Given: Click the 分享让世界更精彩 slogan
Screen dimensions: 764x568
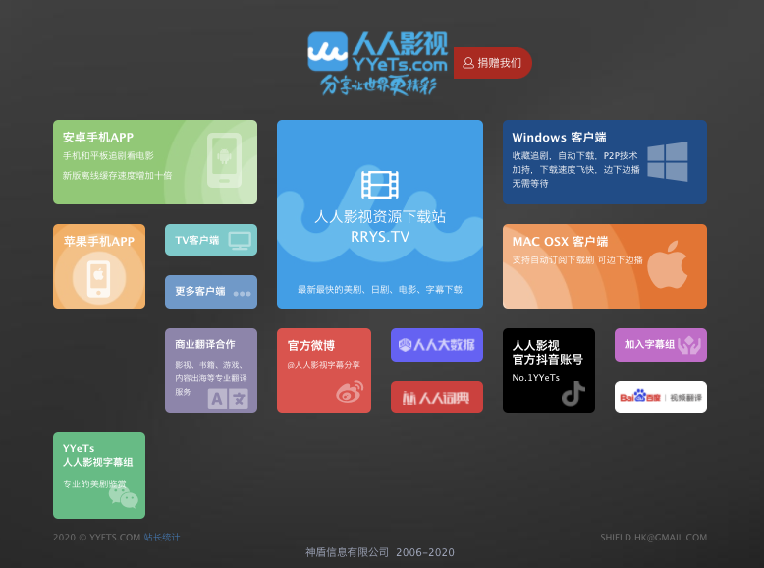Looking at the screenshot, I should 378,85.
